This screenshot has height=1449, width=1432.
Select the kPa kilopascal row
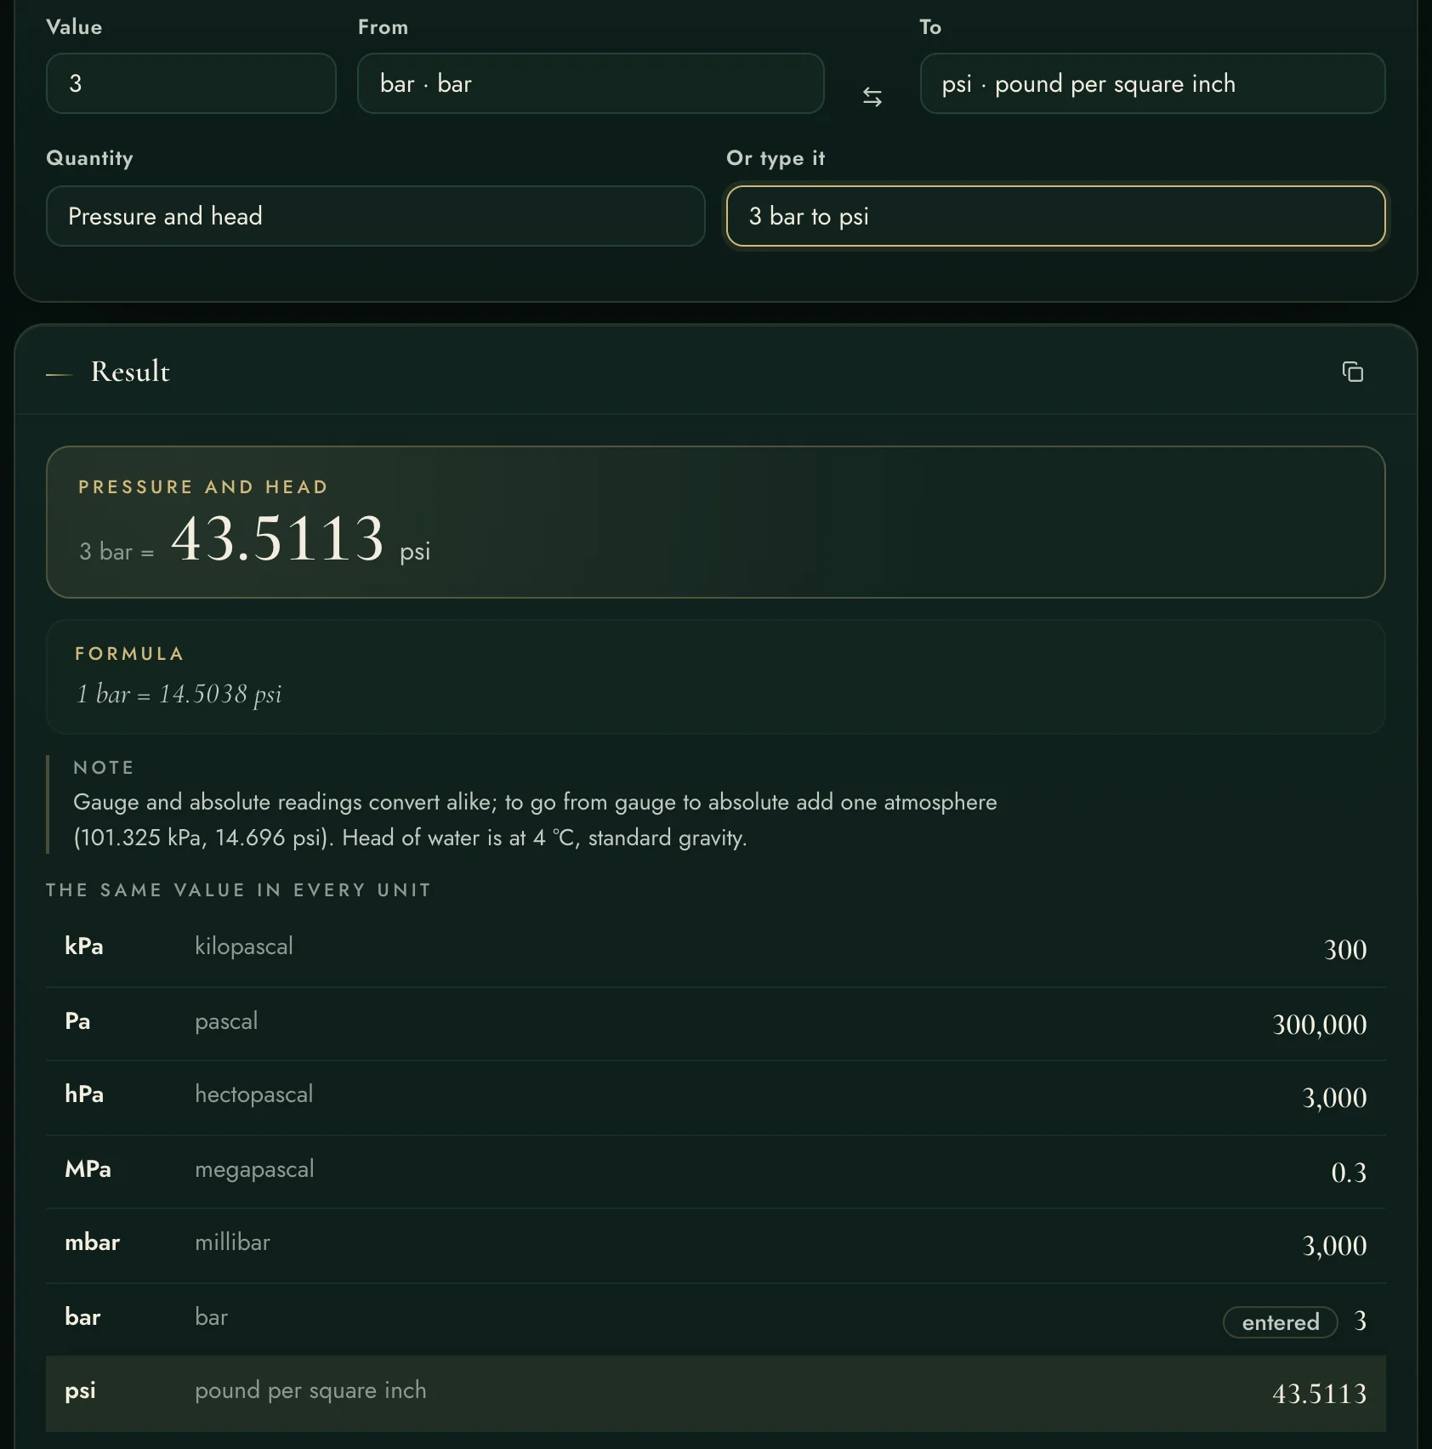(715, 948)
